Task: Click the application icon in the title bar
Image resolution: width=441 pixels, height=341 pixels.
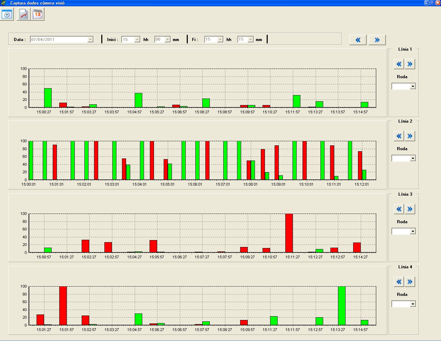Action: pyautogui.click(x=3, y=3)
